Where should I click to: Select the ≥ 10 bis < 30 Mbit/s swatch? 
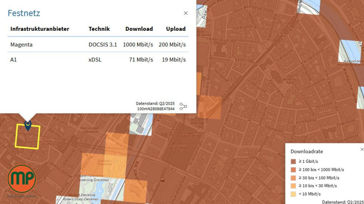293,186
